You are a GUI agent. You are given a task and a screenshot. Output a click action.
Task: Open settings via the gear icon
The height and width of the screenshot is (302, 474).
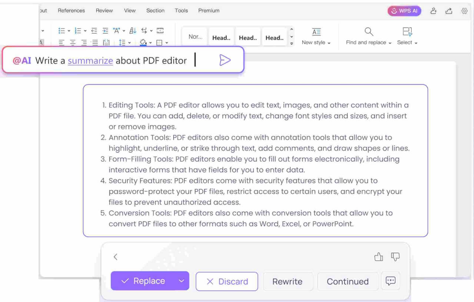coord(464,11)
